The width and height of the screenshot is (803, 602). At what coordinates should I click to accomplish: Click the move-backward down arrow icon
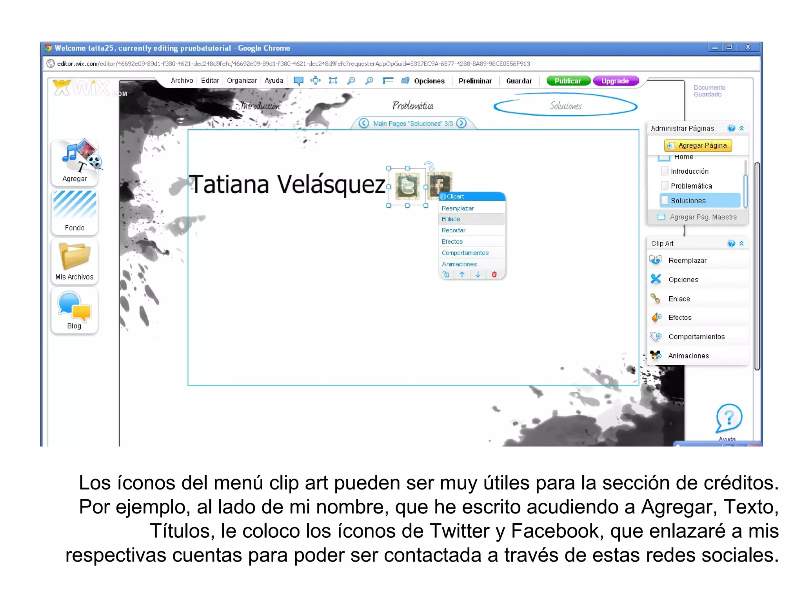click(x=478, y=274)
